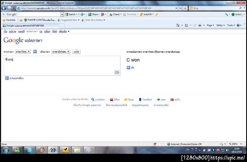Click the TH language indicator in tray
247x162 pixels.
coord(187,150)
